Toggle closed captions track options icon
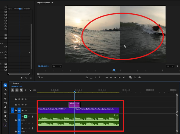 (x=35, y=90)
